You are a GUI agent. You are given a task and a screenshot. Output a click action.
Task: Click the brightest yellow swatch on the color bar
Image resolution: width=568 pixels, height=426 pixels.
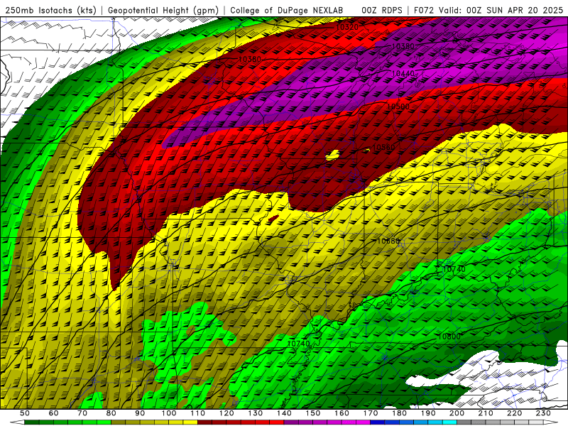coord(190,422)
